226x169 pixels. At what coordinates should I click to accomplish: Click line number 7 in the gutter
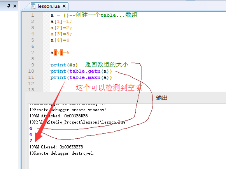point(33,52)
